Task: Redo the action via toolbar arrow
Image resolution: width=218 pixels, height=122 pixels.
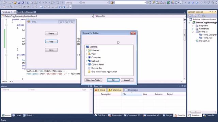Action: tap(46, 3)
